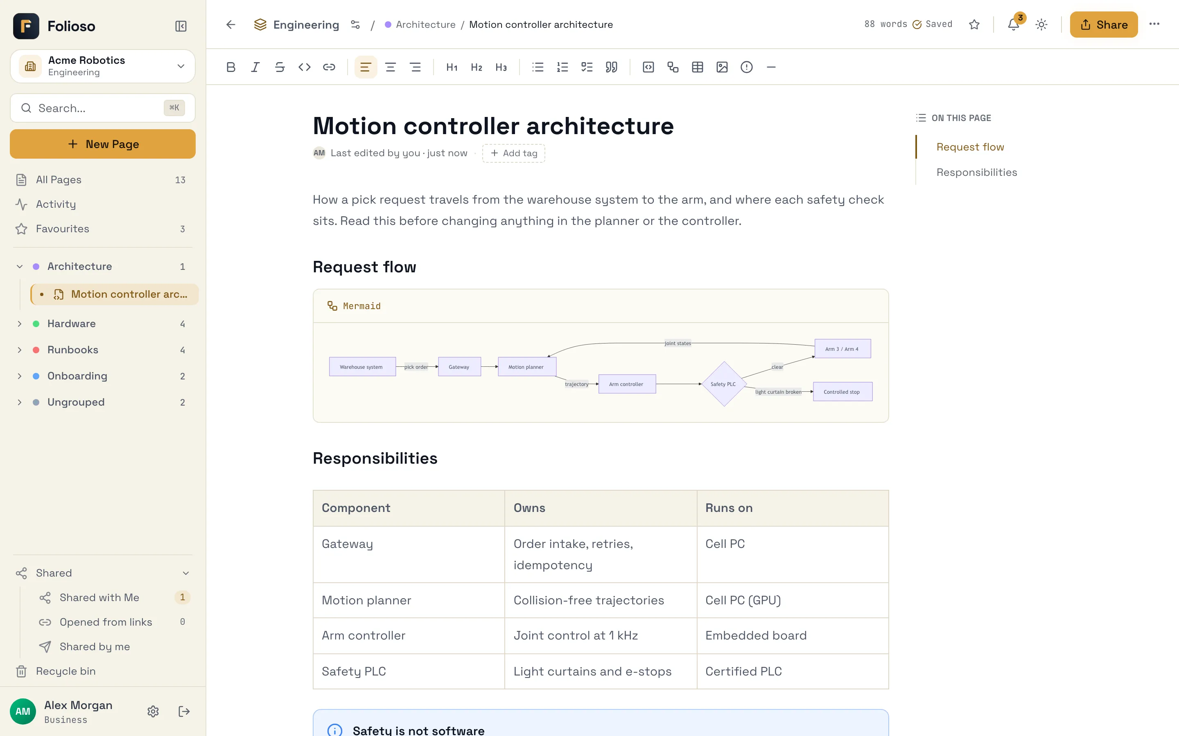The image size is (1179, 736).
Task: Insert a bulleted list
Action: pyautogui.click(x=538, y=67)
